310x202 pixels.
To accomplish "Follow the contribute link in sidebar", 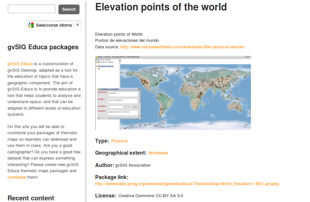I will point(17,177).
